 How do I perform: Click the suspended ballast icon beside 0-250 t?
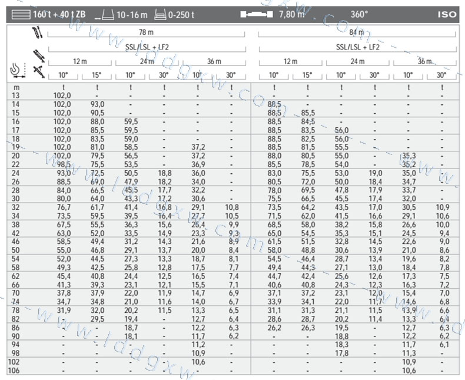160,15
